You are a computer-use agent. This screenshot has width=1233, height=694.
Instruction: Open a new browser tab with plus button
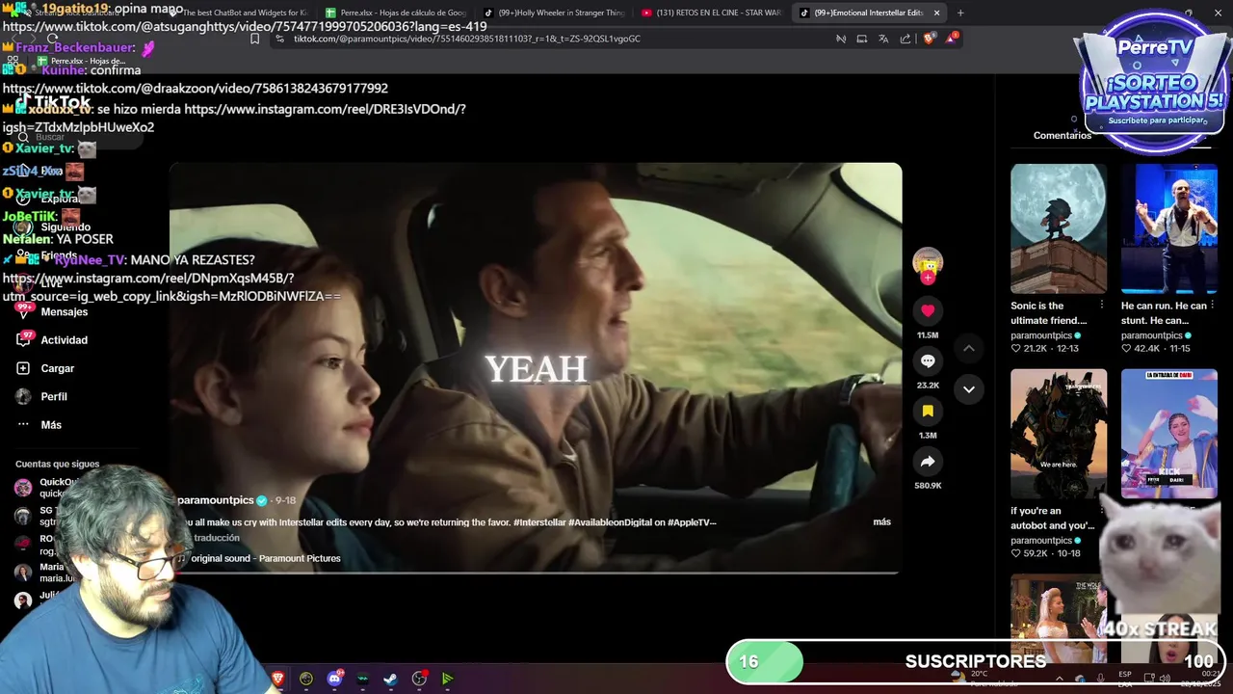click(x=959, y=13)
